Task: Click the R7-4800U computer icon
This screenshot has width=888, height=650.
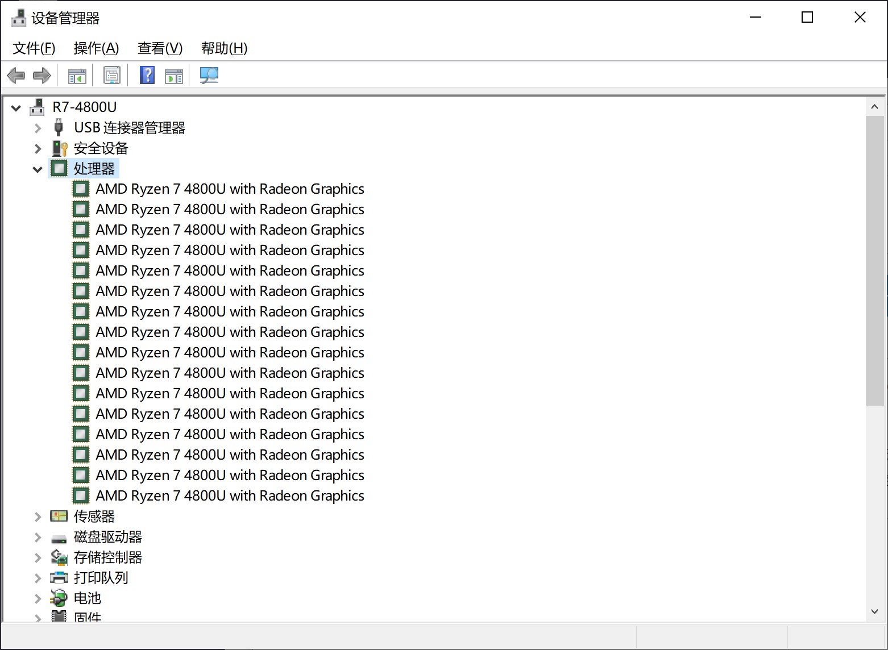Action: (x=37, y=107)
